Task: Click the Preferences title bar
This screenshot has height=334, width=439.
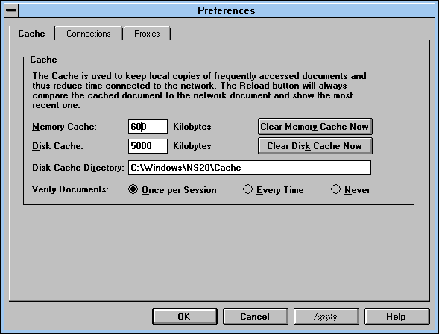Action: (227, 10)
